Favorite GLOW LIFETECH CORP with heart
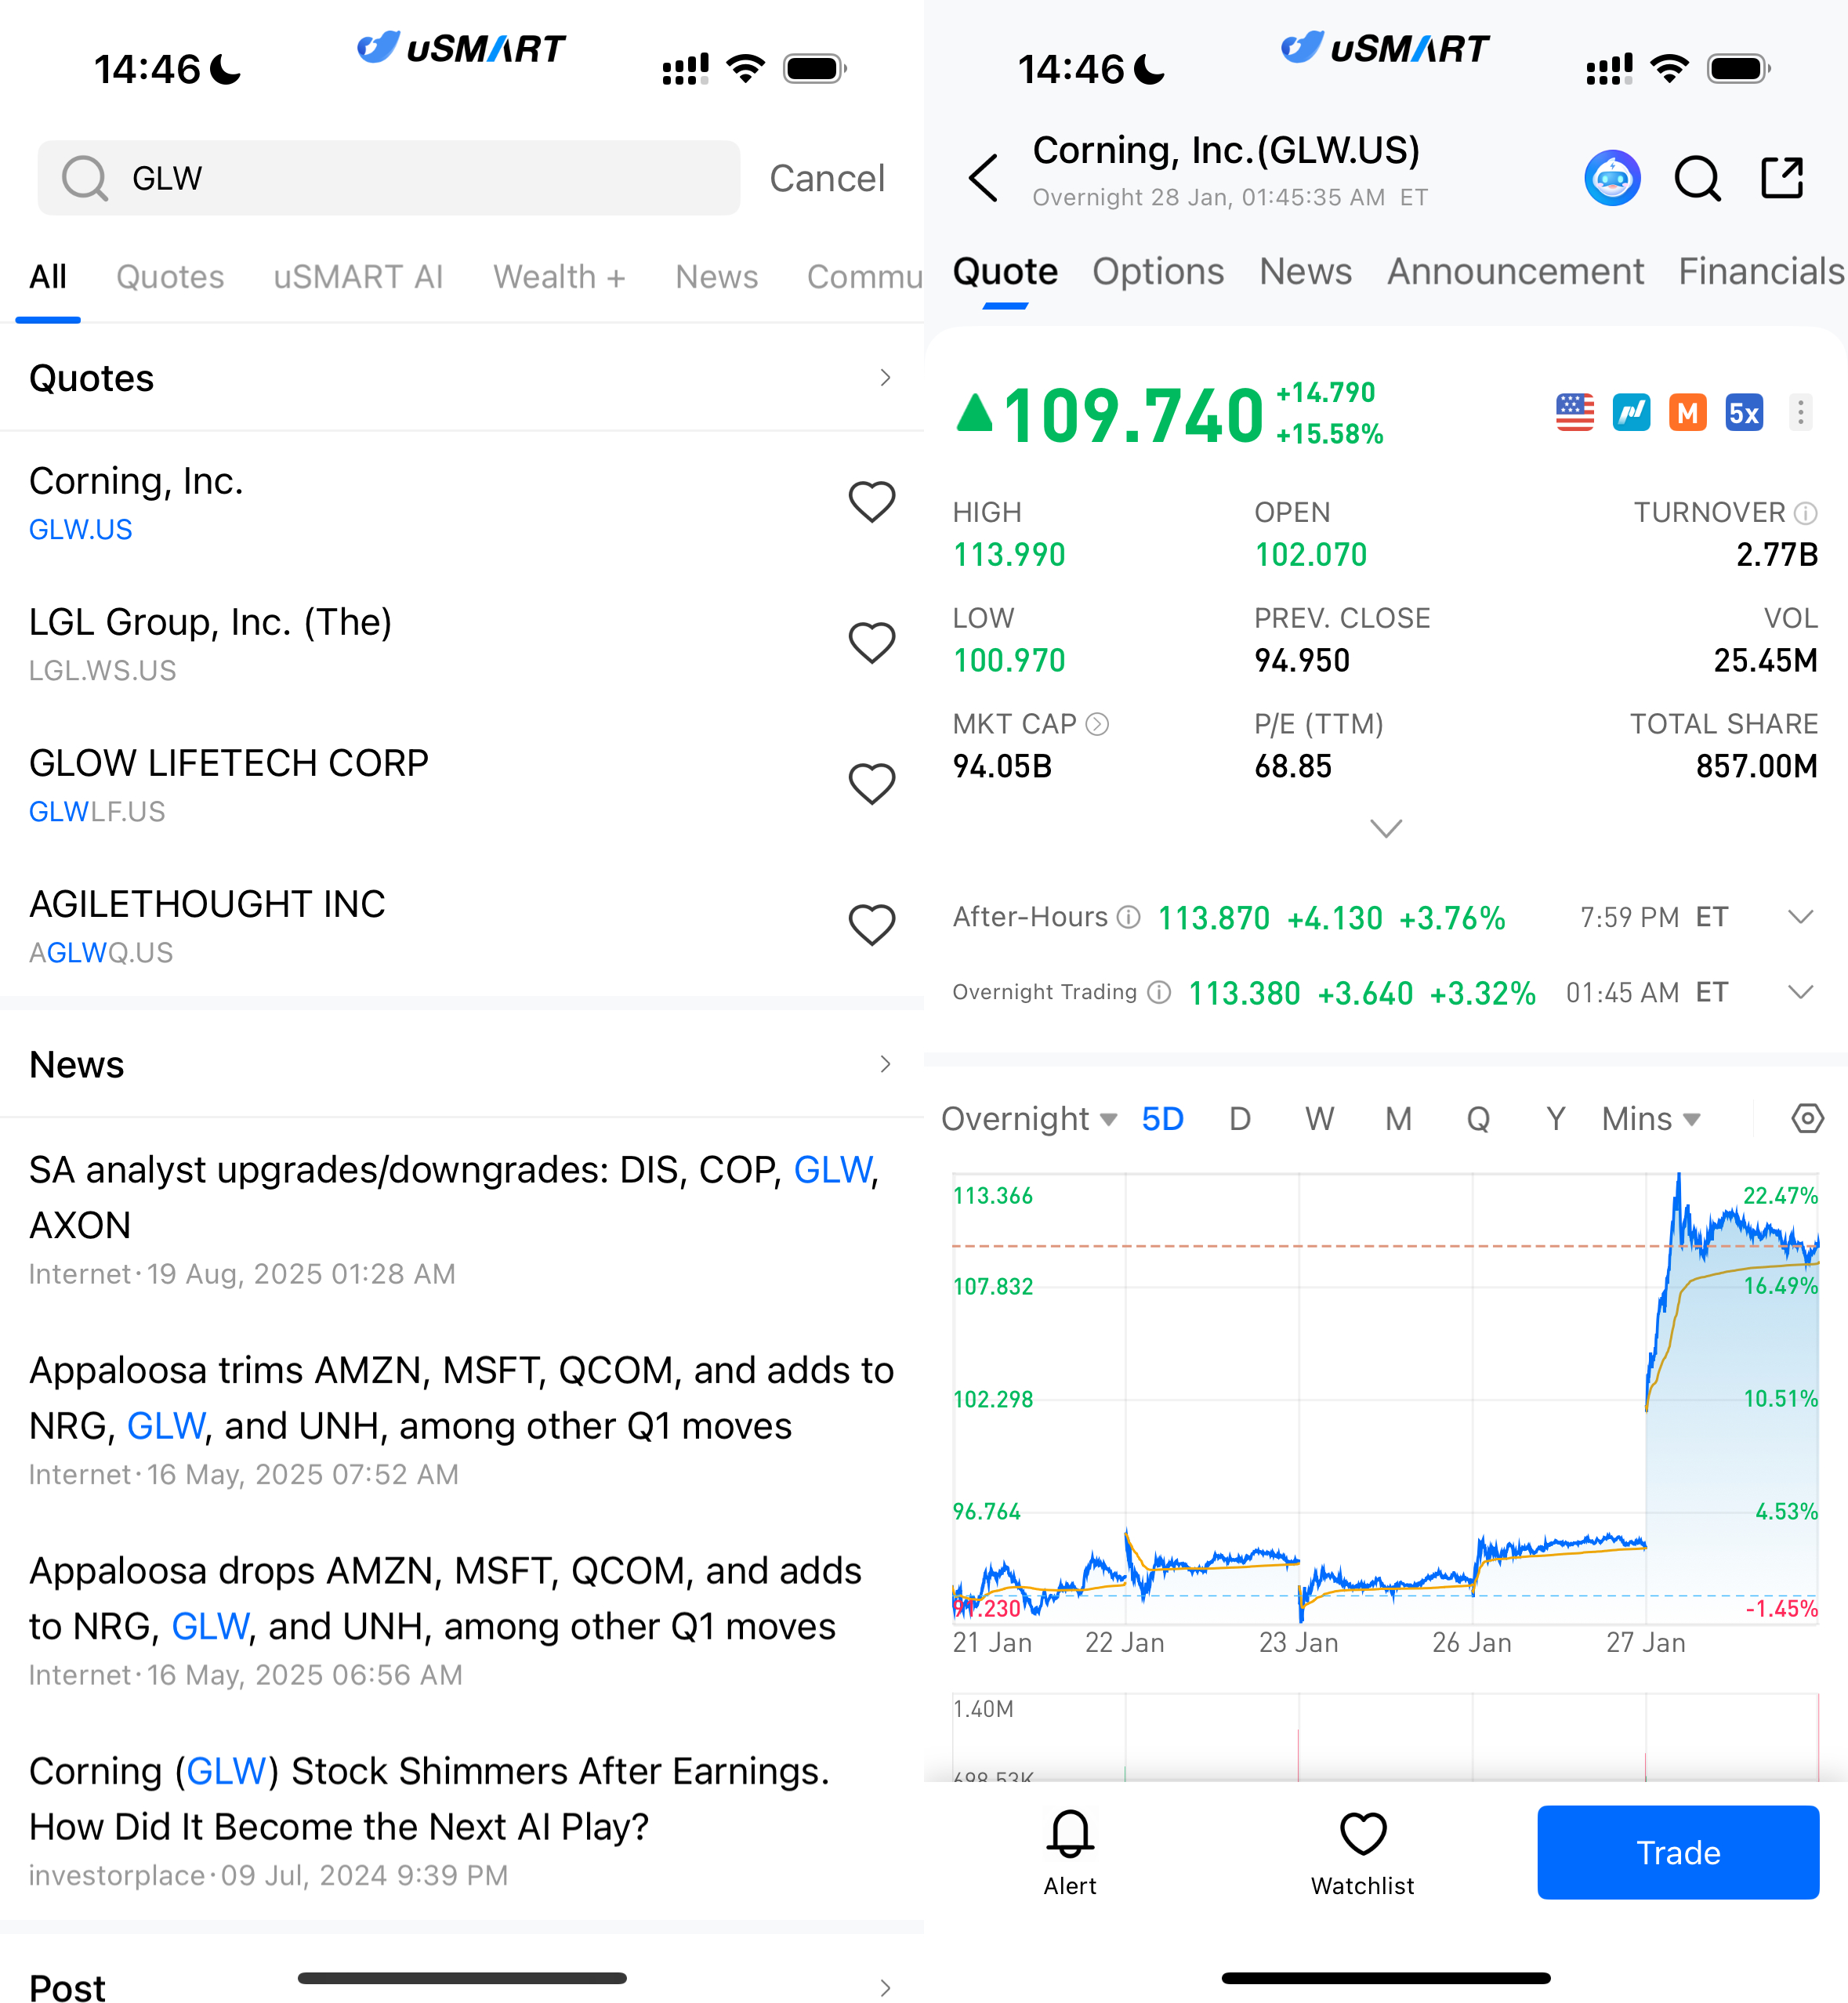The image size is (1848, 2003). click(x=871, y=784)
